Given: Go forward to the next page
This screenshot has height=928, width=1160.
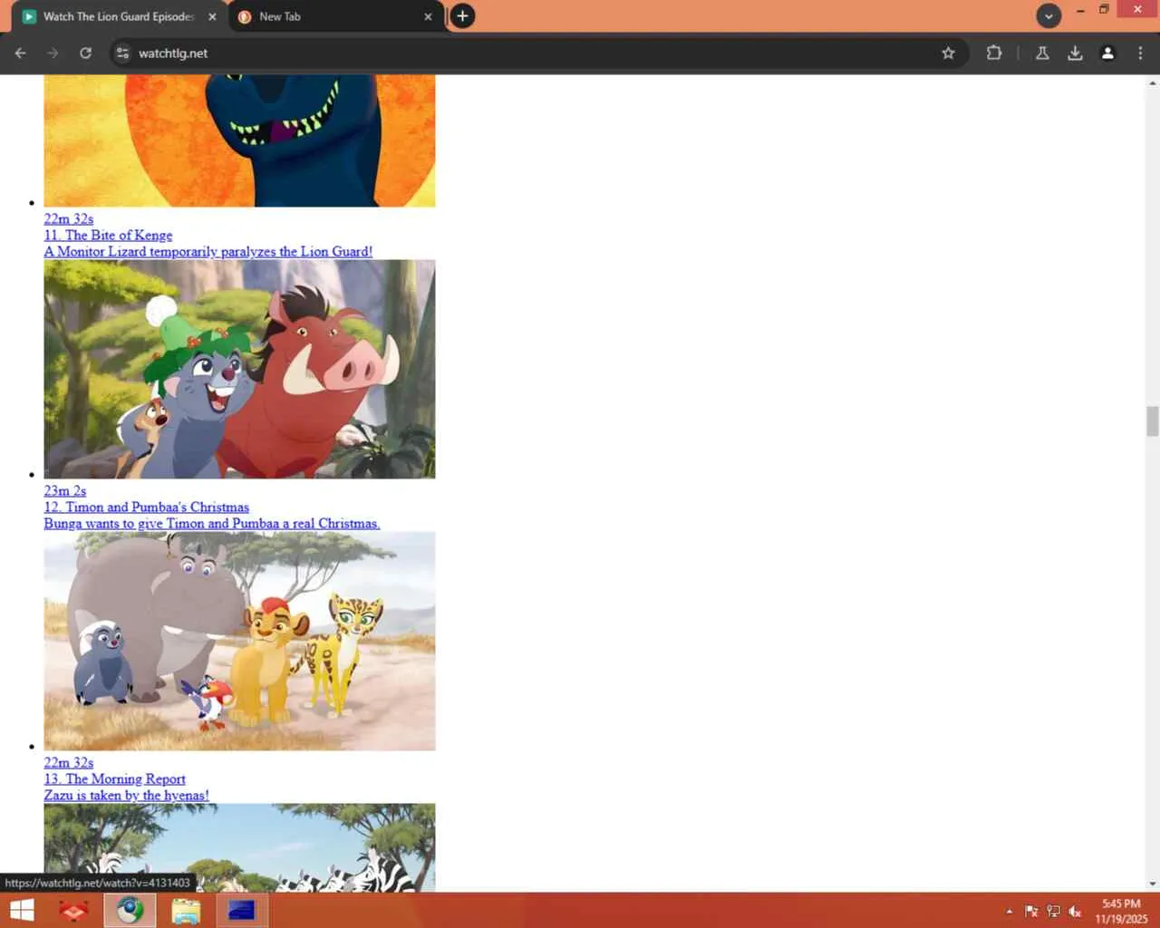Looking at the screenshot, I should pos(53,53).
